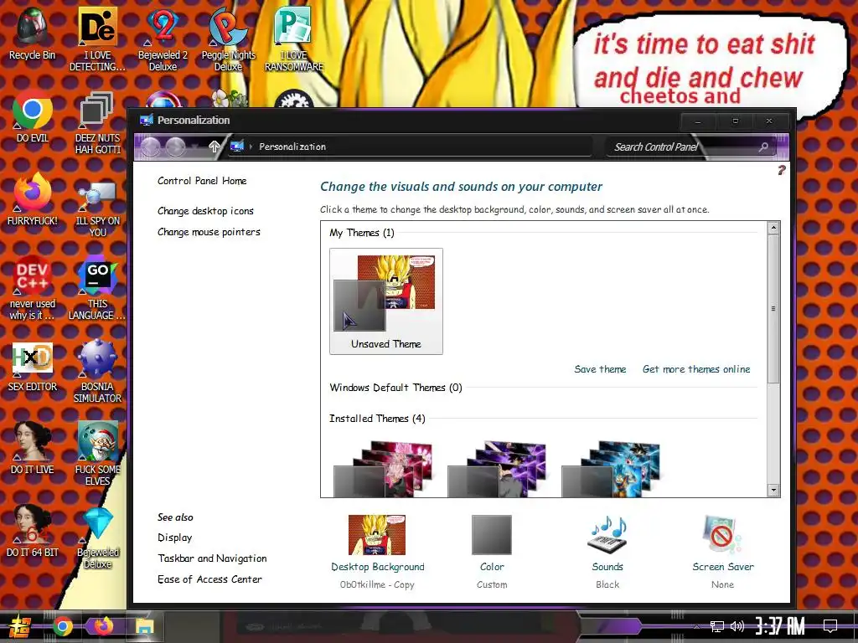Open the 'I LOVE DETECTING' desktop shortcut
858x643 pixels.
pyautogui.click(x=97, y=39)
